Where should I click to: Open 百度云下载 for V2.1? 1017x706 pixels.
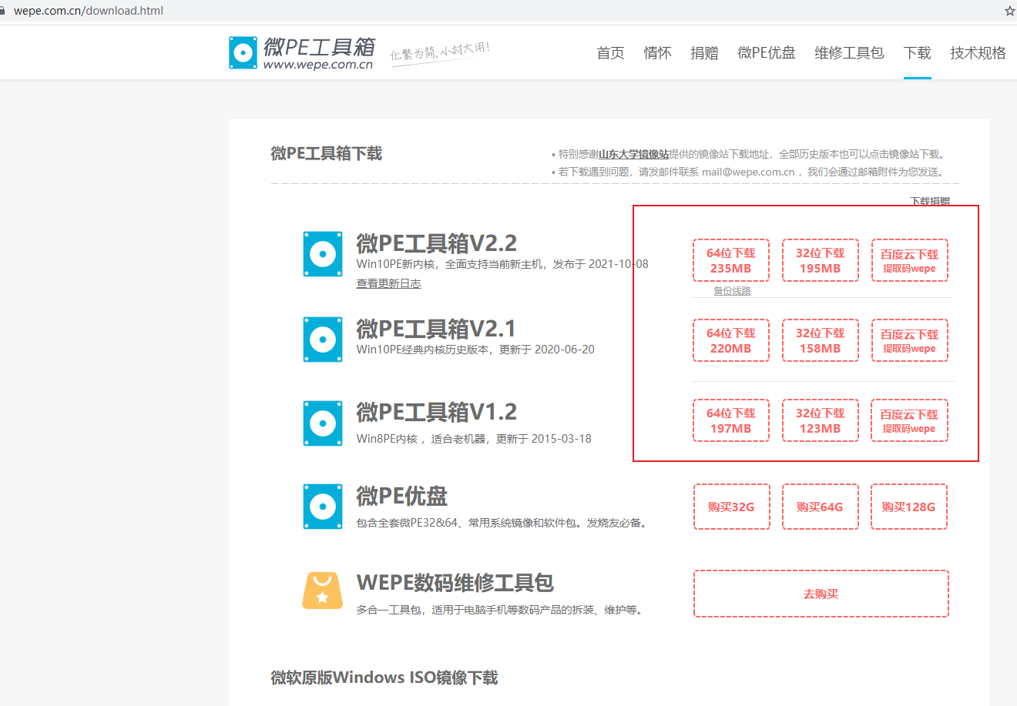point(909,340)
